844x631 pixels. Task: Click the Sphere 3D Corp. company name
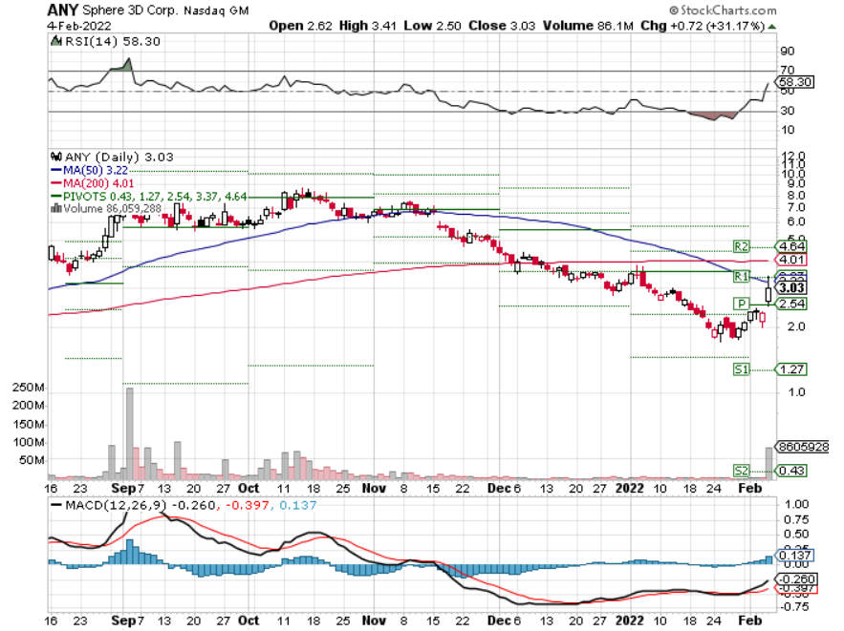click(130, 11)
